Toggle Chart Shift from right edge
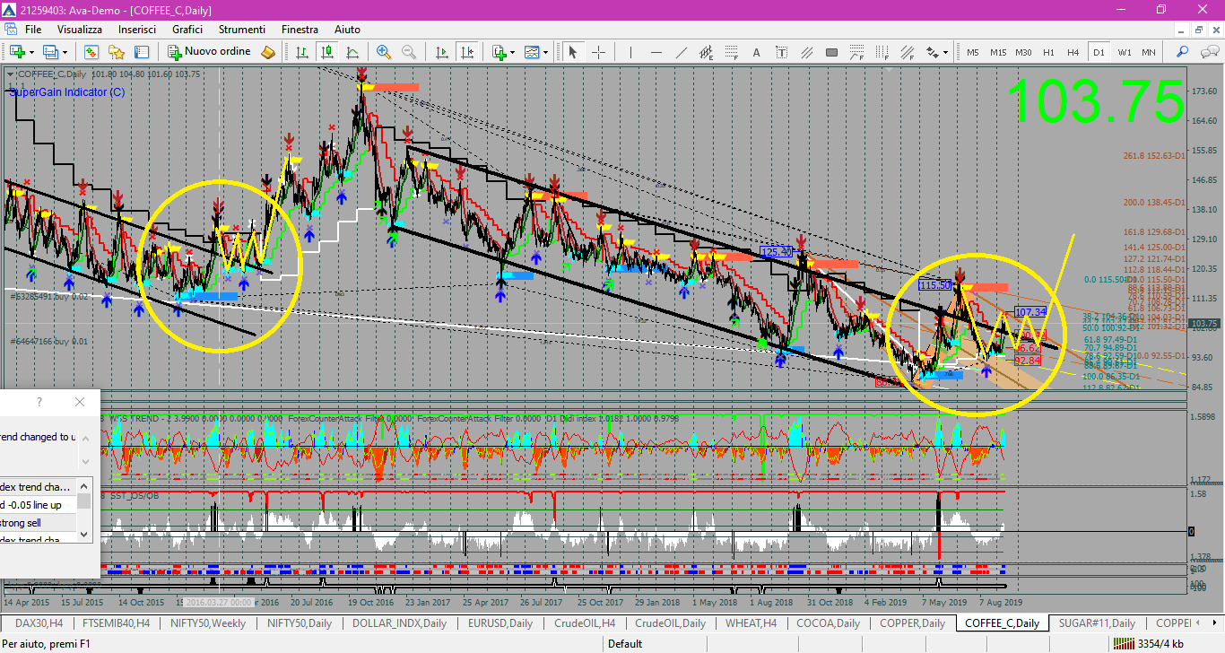Screen dimensions: 1225x653 (x=466, y=52)
